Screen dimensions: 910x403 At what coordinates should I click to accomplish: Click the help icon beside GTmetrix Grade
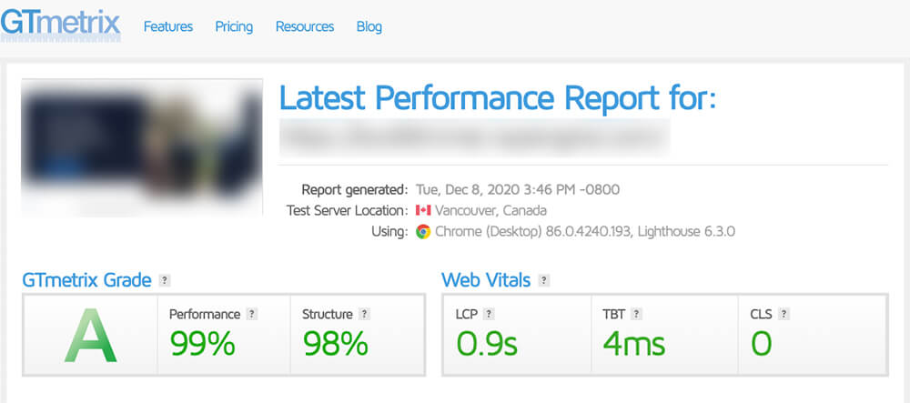pyautogui.click(x=165, y=281)
